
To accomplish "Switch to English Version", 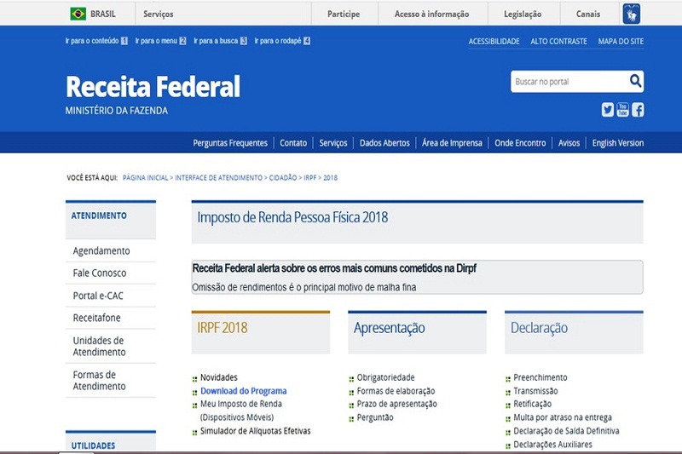I will [x=618, y=143].
